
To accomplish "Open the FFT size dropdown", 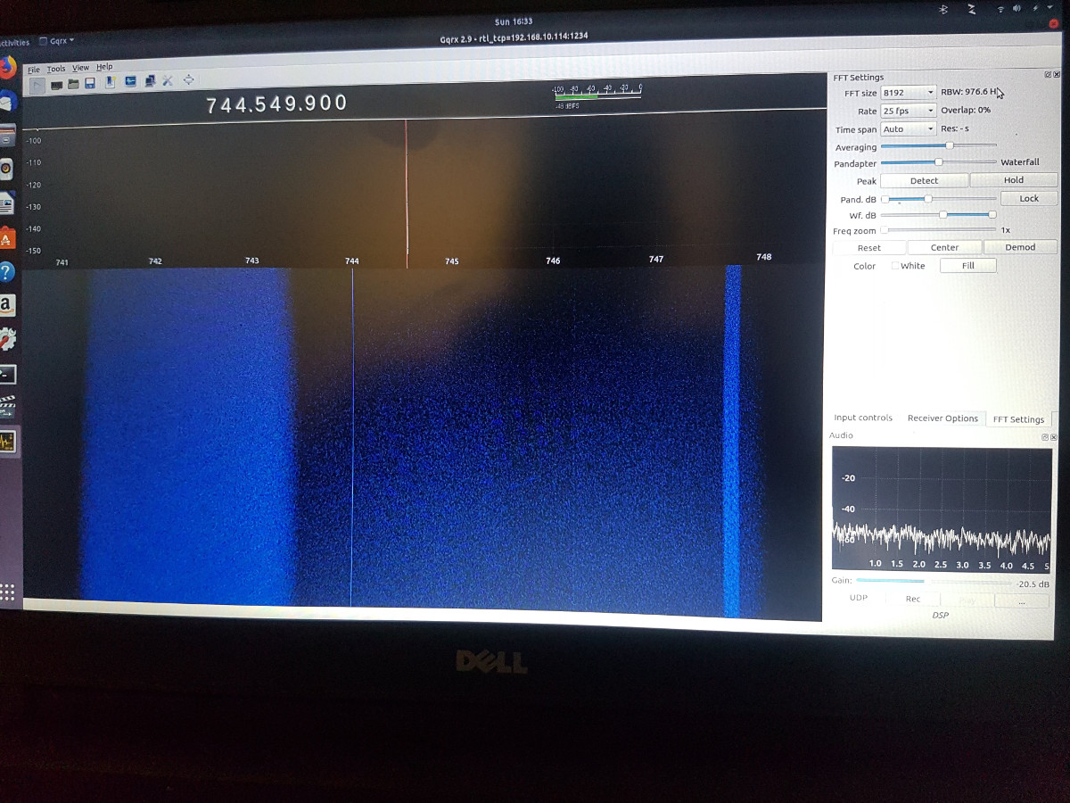I will (908, 93).
